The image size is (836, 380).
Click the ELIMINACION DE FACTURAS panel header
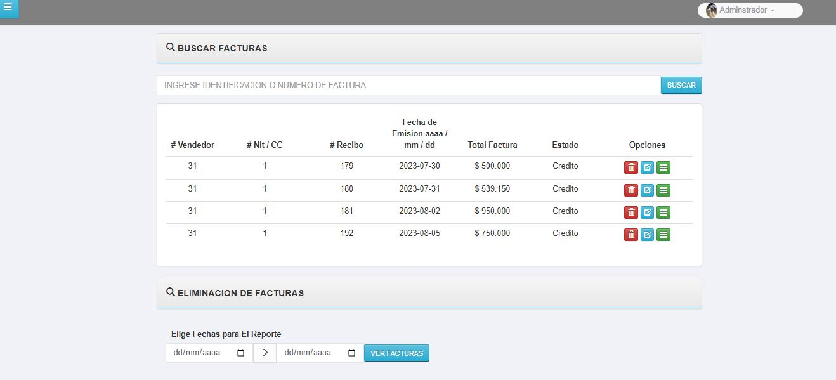point(429,293)
